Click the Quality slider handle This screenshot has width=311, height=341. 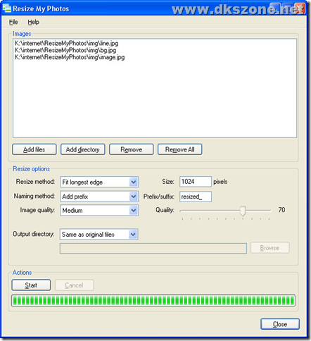tap(243, 211)
